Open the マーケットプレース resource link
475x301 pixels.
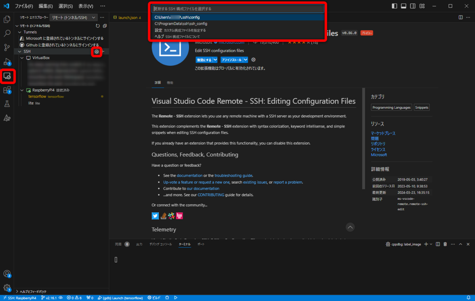point(383,133)
